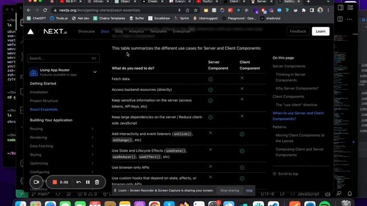The height and width of the screenshot is (206, 367).
Task: Expand the Data Fetching sidebar section
Action: tap(92, 146)
